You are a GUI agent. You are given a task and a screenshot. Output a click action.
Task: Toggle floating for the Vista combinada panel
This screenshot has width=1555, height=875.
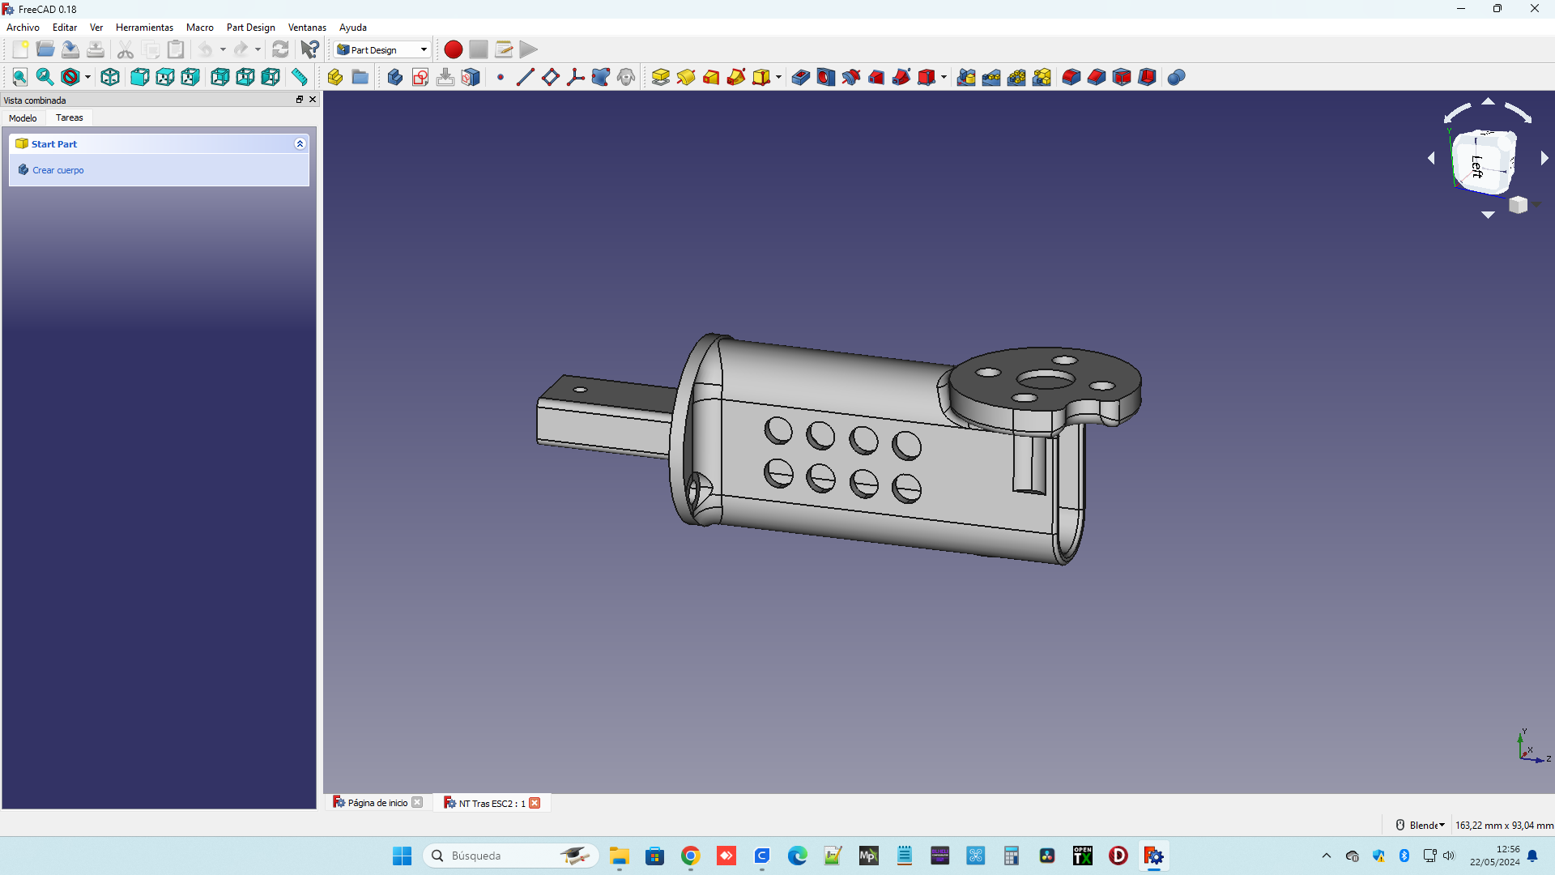coord(299,100)
